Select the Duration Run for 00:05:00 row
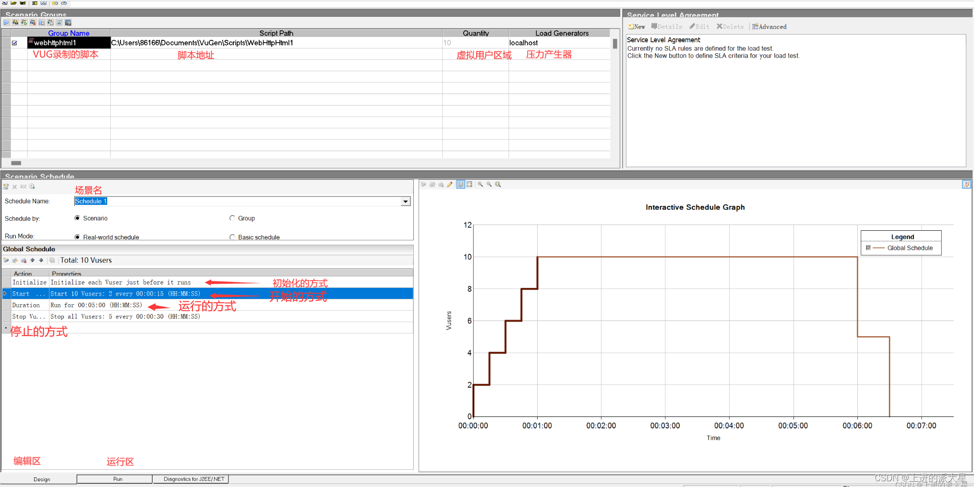Image resolution: width=974 pixels, height=487 pixels. [207, 305]
